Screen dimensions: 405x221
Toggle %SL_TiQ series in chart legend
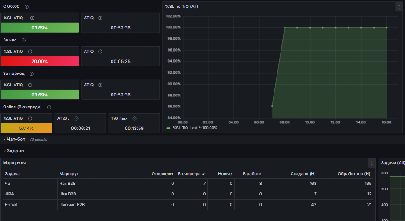click(180, 128)
